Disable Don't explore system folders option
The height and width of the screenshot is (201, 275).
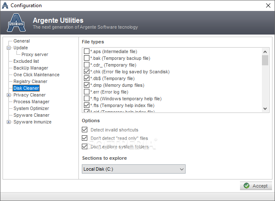84,147
